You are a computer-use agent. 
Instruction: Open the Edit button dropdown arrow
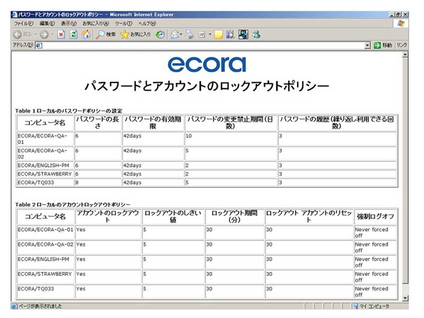pyautogui.click(x=210, y=34)
